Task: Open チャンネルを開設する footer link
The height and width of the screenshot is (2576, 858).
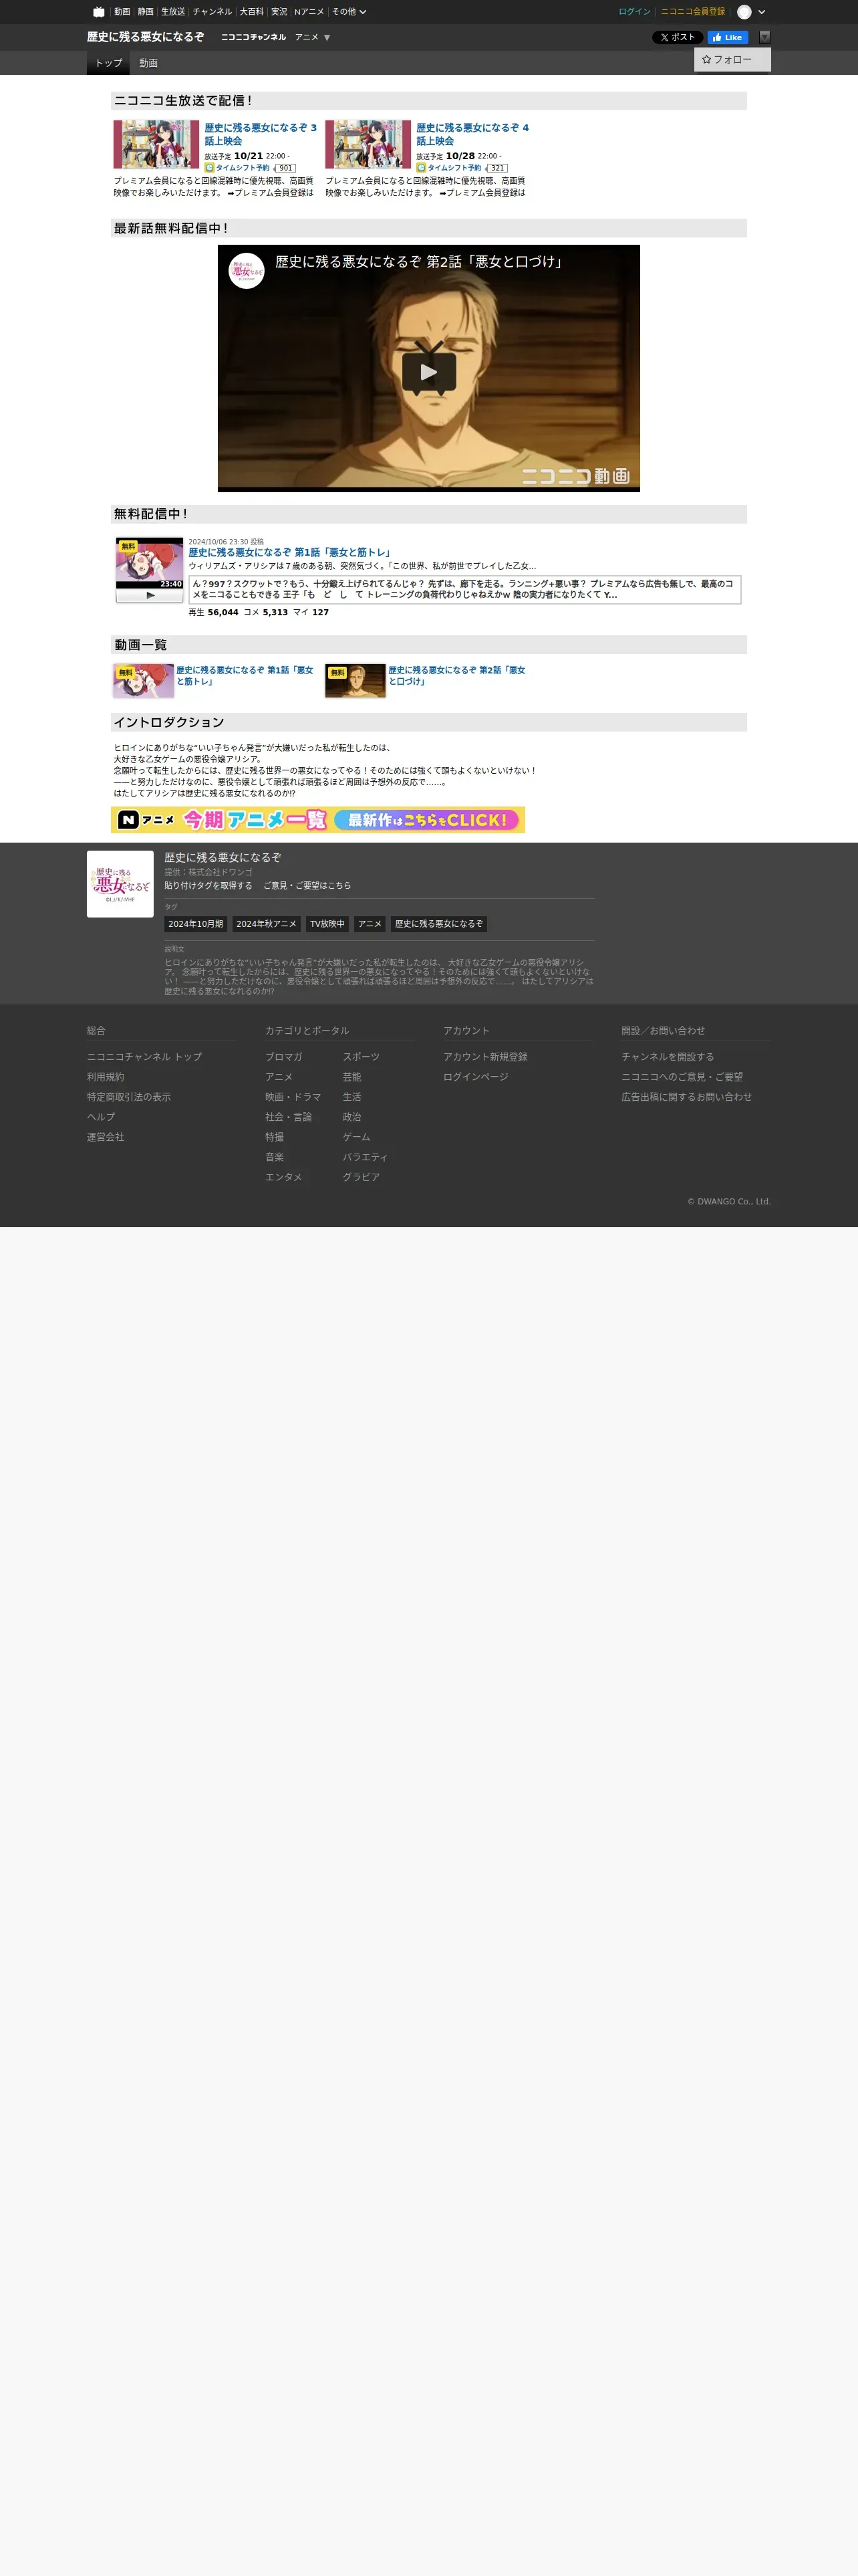Action: [668, 1057]
